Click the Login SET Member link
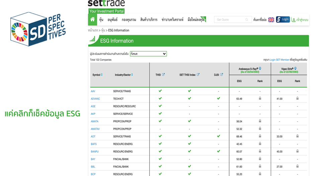335x176 pixels. 279,60
